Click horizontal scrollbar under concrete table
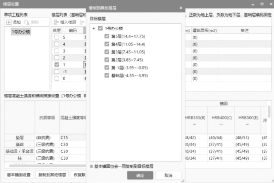 coord(48,165)
